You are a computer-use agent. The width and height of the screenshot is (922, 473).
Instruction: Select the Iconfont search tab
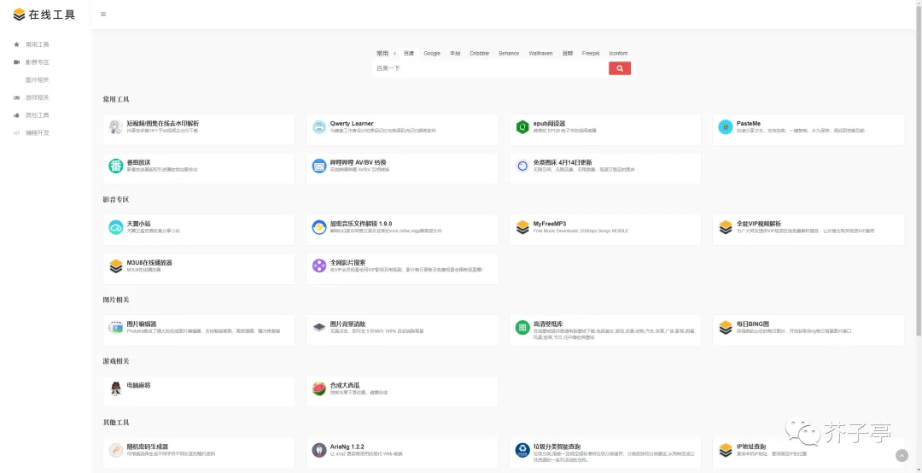(619, 53)
